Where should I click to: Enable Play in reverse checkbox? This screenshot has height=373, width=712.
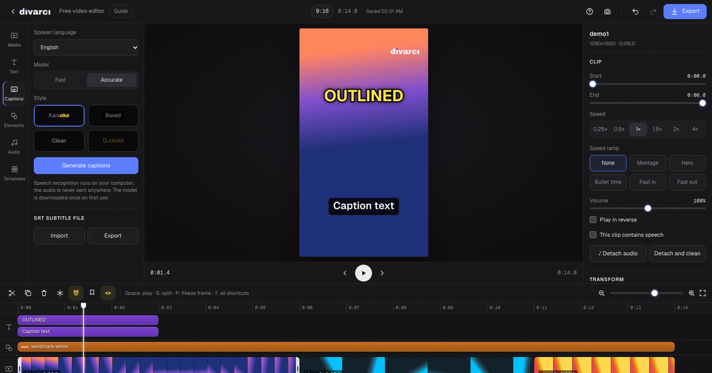coord(593,220)
